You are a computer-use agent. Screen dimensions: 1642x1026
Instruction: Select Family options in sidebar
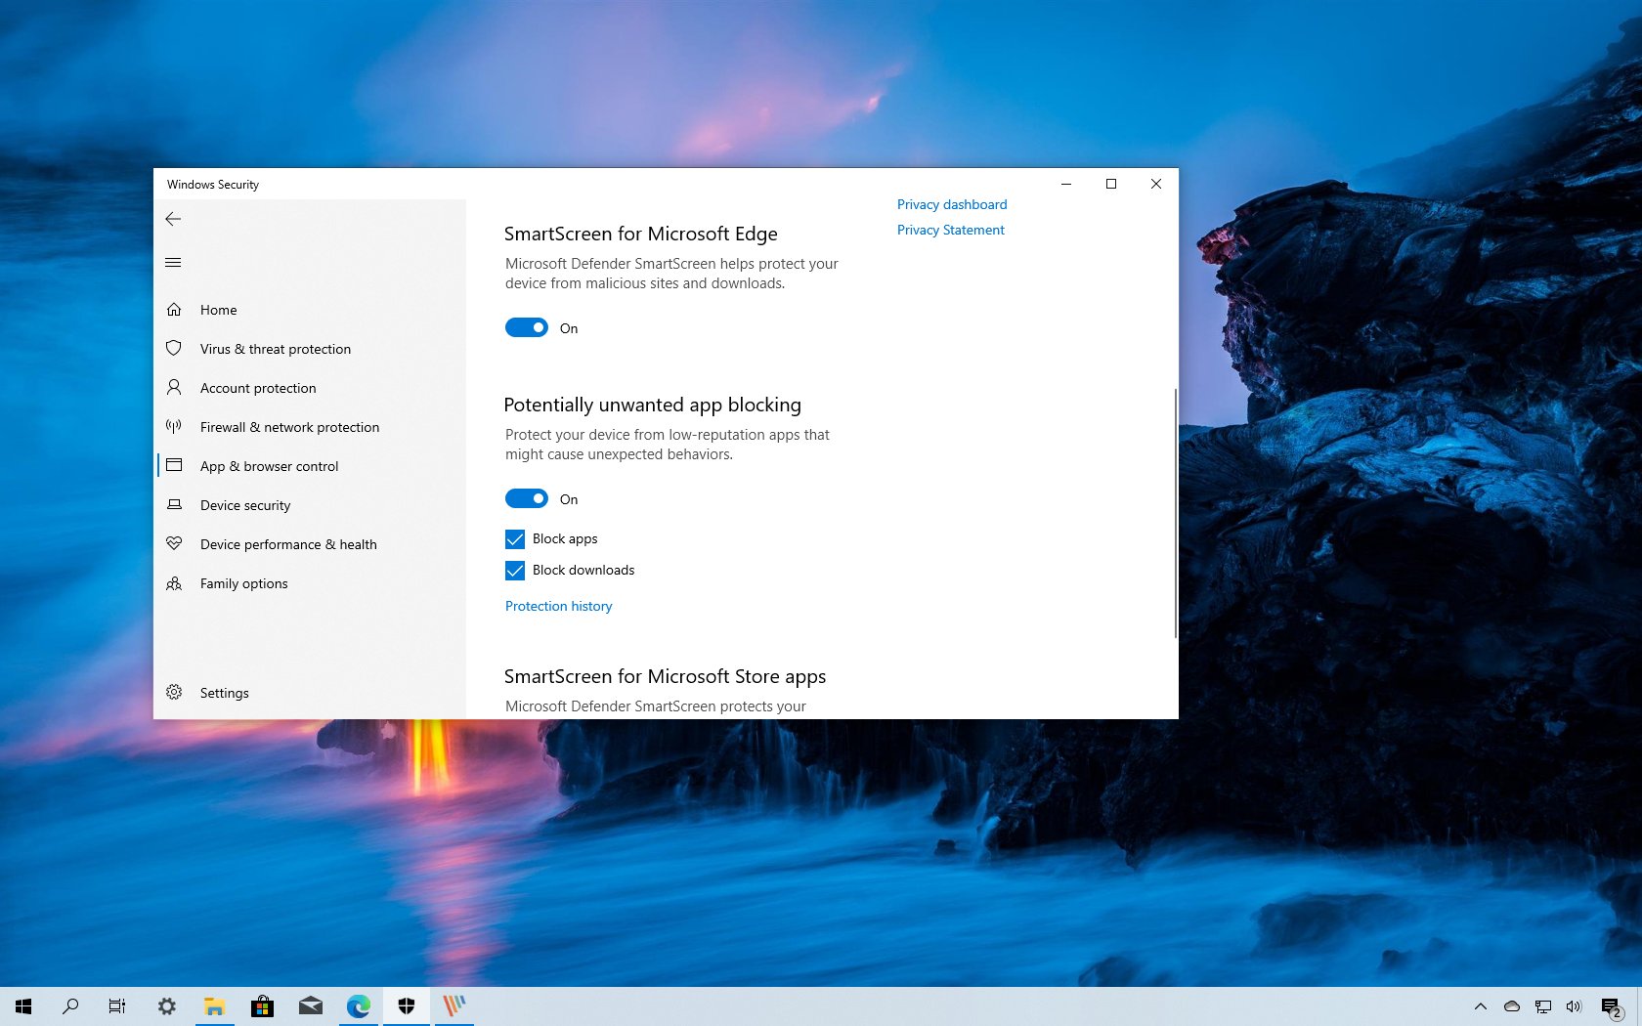pos(243,583)
